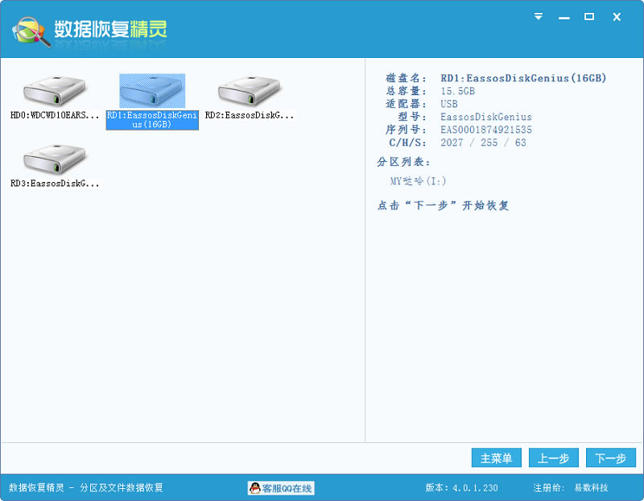Select the RD1:EassosDiskGenius (16GB) disk icon
Image resolution: width=644 pixels, height=501 pixels.
(152, 89)
